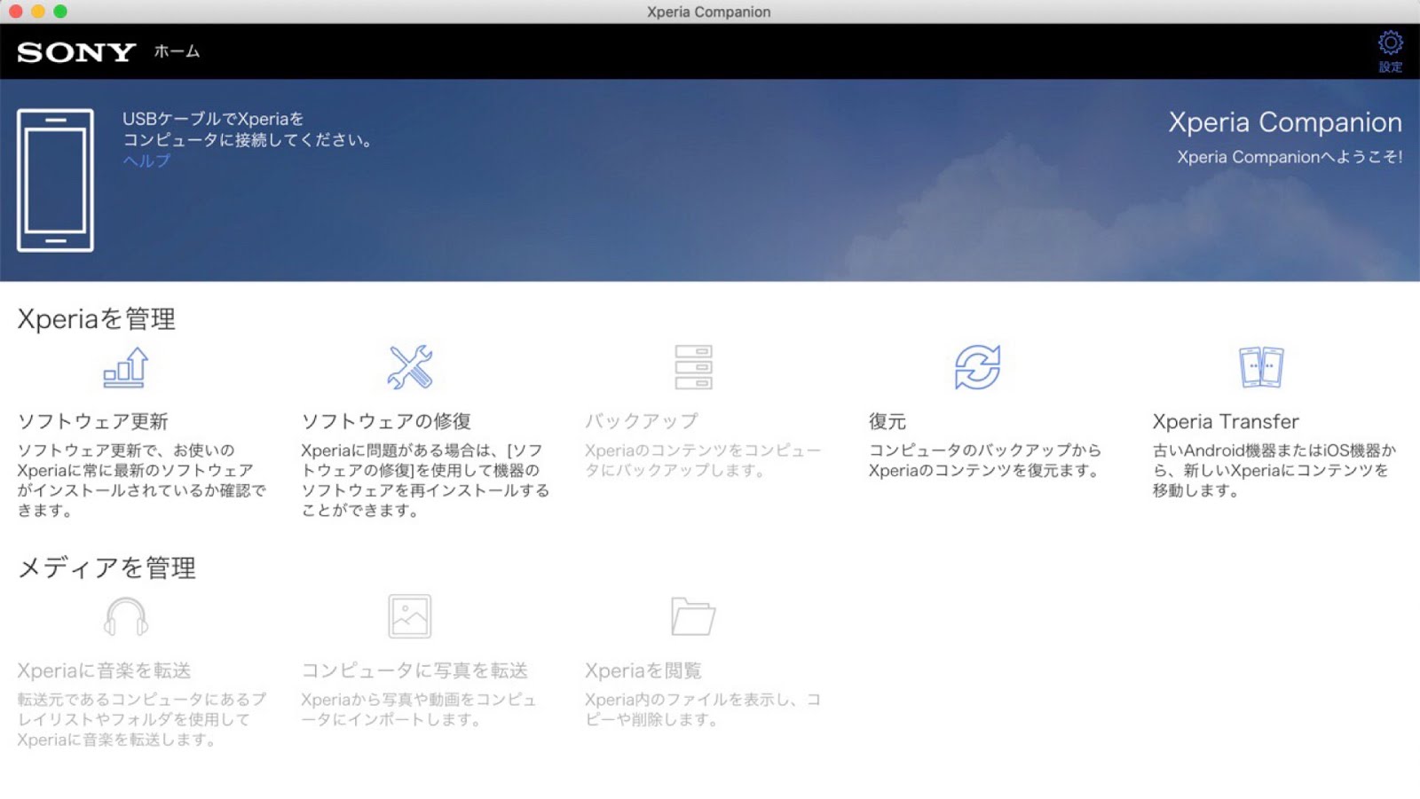This screenshot has height=799, width=1420.
Task: Click the バックアップ storage icon
Action: click(x=693, y=367)
